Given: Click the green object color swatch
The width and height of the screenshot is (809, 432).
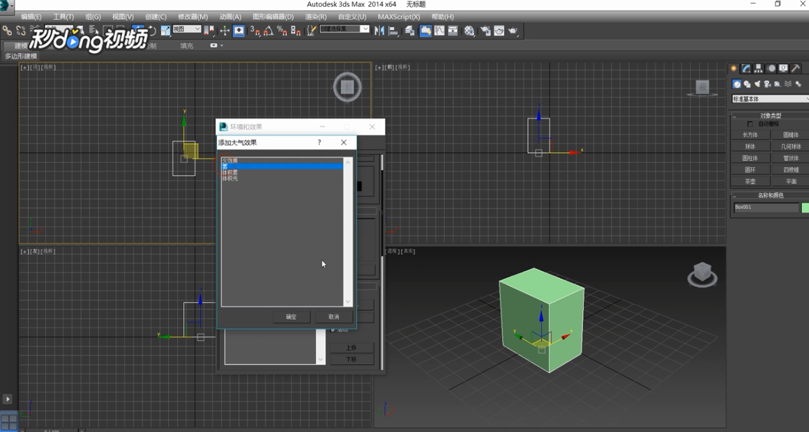Looking at the screenshot, I should tap(805, 208).
